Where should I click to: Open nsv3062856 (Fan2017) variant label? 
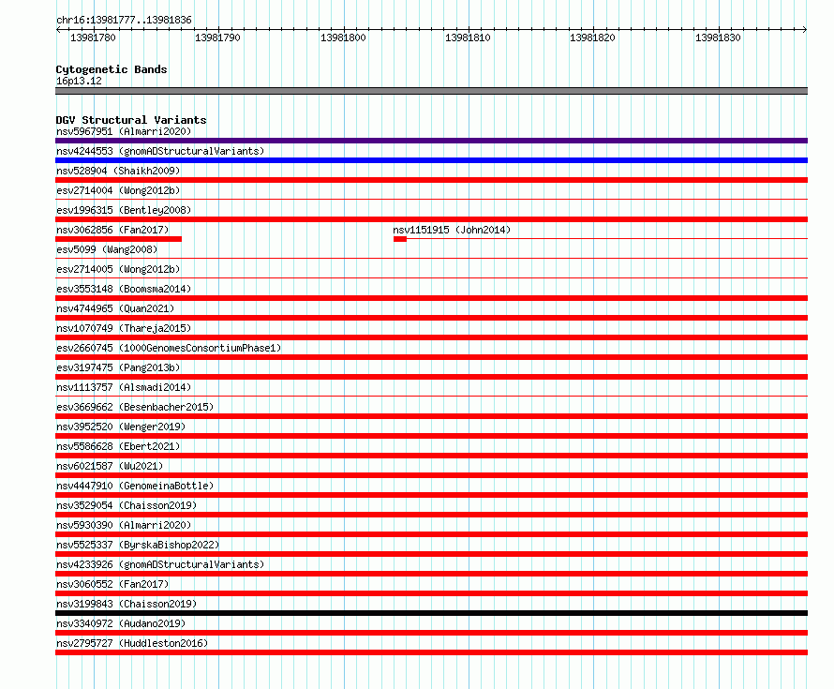tap(112, 230)
